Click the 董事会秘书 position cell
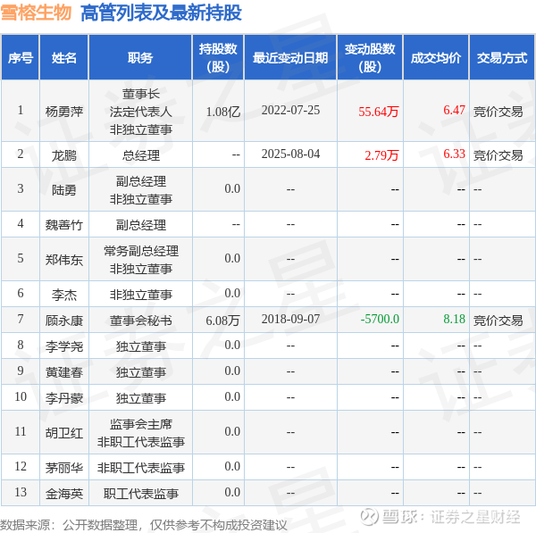Image resolution: width=536 pixels, height=533 pixels. 141,321
